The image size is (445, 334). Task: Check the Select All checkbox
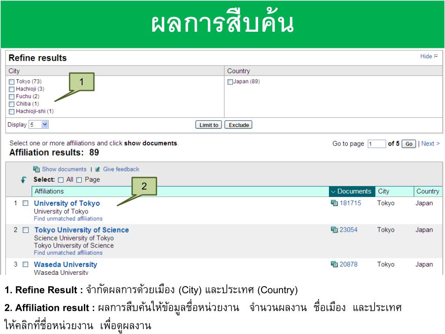60,180
